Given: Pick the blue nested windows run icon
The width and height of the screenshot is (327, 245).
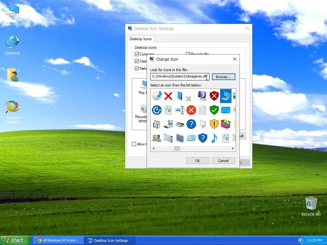Looking at the screenshot, I should [191, 138].
